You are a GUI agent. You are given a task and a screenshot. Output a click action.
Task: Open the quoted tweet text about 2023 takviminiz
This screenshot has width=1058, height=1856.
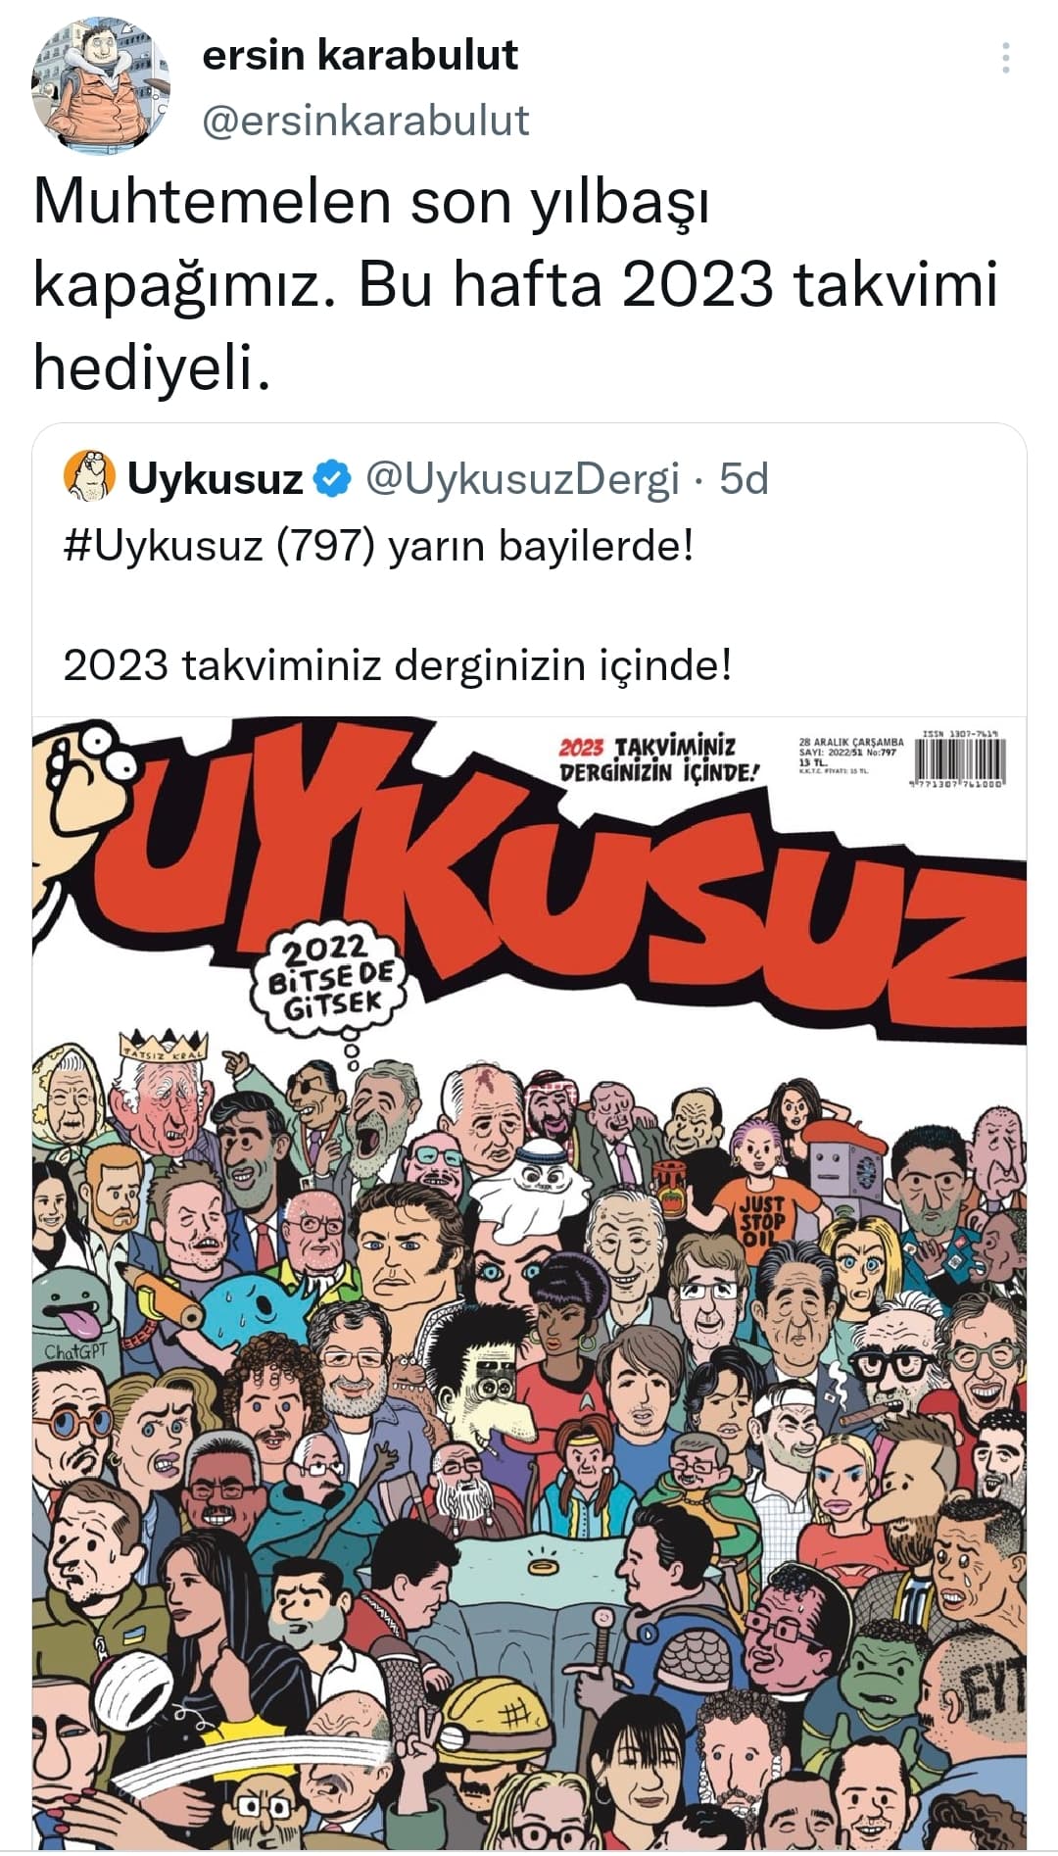pyautogui.click(x=398, y=665)
